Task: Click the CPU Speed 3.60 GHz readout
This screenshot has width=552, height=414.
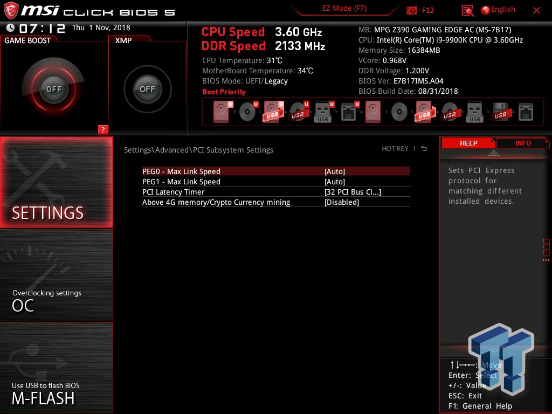Action: (x=261, y=32)
